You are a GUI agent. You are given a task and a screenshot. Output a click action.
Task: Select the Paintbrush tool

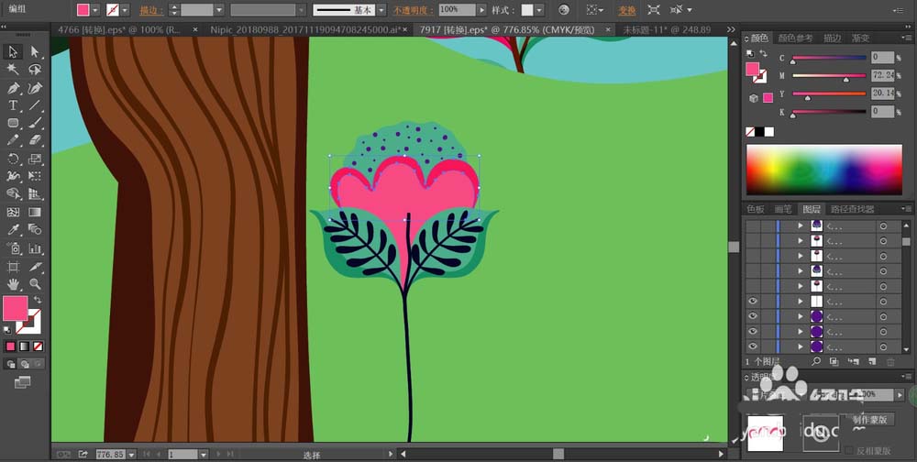35,123
